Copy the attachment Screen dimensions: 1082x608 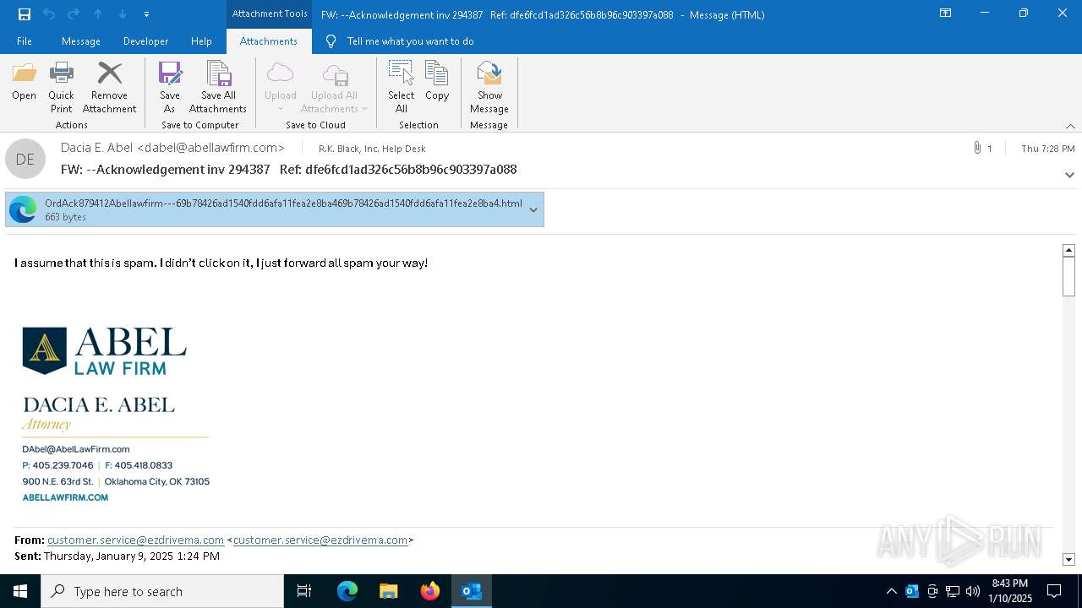(x=437, y=82)
